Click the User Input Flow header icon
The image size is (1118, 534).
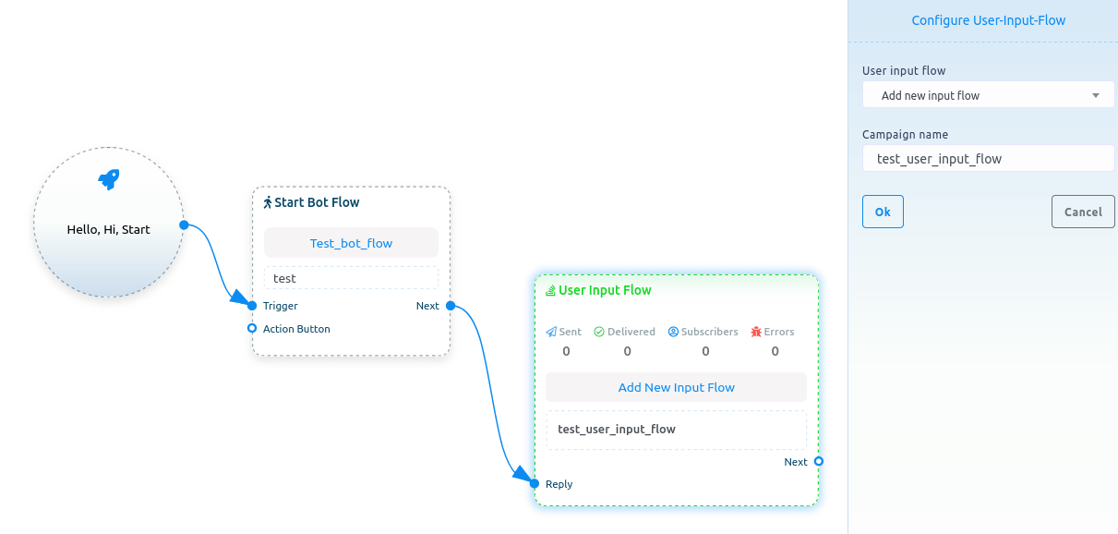pyautogui.click(x=550, y=290)
